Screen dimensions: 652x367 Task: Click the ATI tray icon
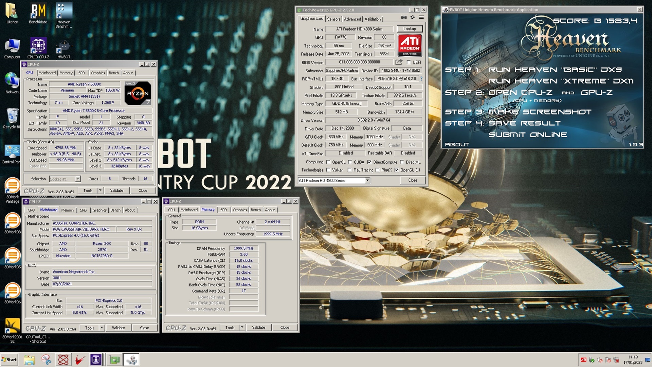(583, 360)
